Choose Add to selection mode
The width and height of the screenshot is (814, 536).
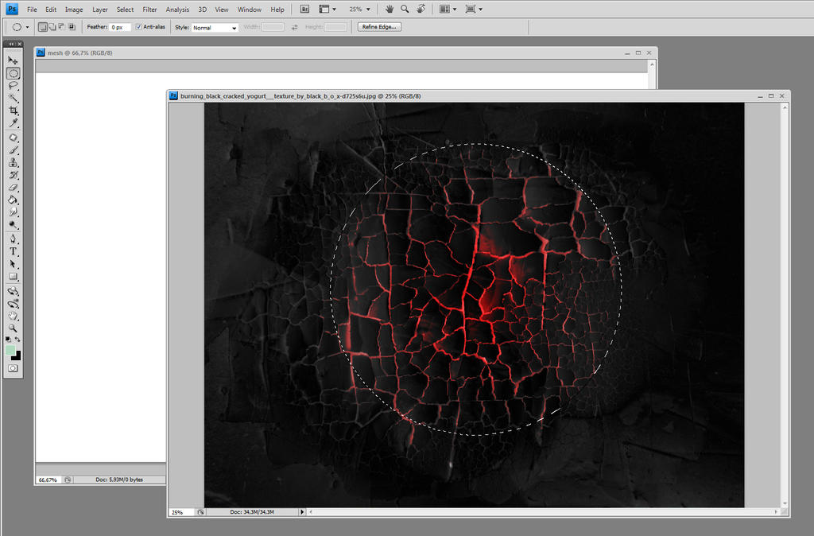[52, 27]
